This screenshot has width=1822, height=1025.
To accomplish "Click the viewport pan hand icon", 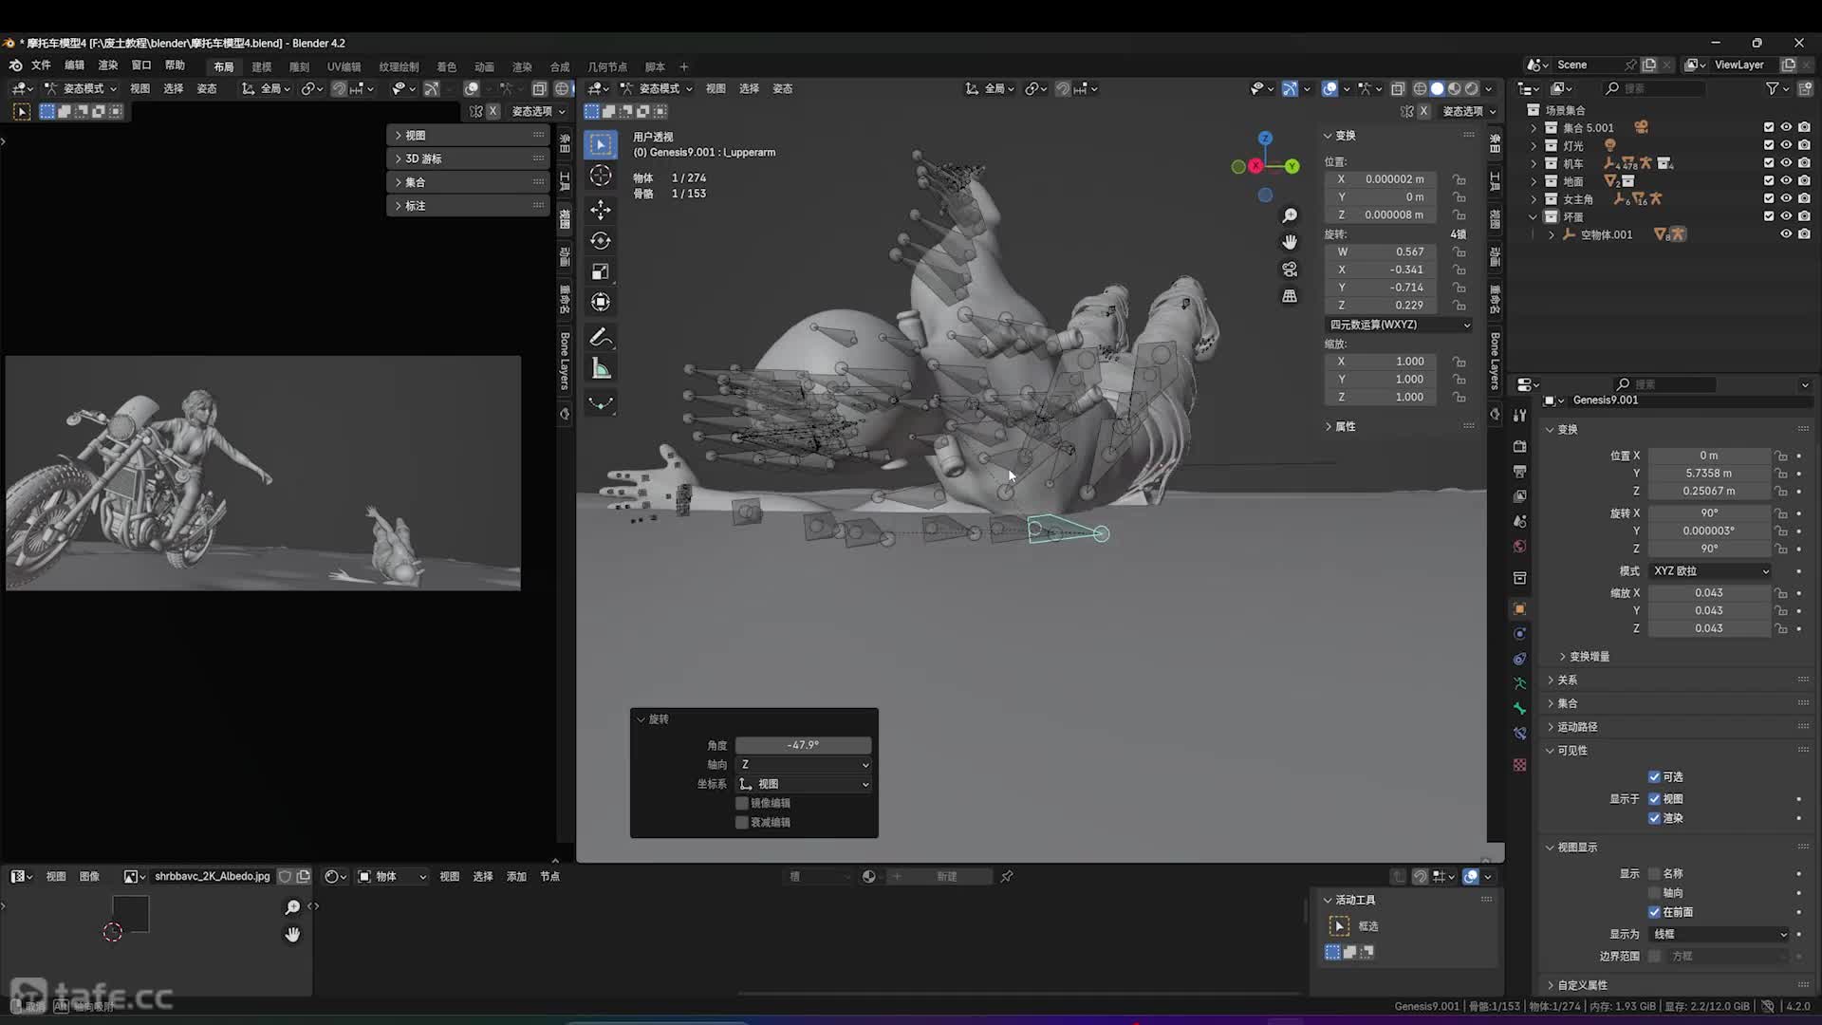I will (1290, 242).
